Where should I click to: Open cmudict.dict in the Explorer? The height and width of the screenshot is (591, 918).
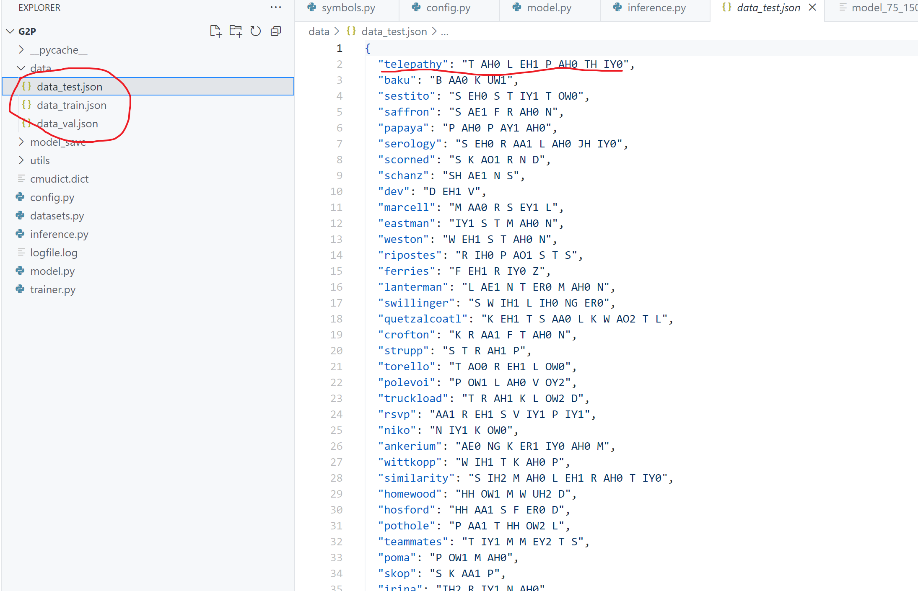point(59,179)
